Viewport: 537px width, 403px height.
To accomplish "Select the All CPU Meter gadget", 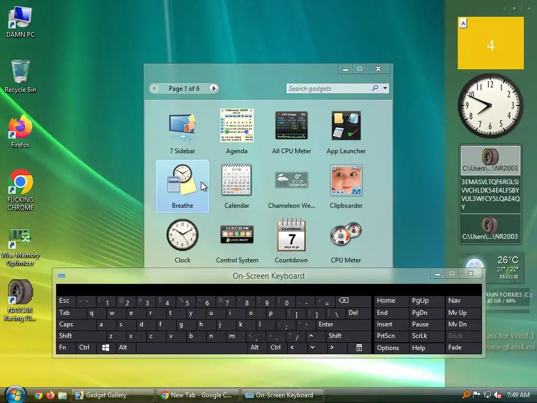I will pos(292,132).
